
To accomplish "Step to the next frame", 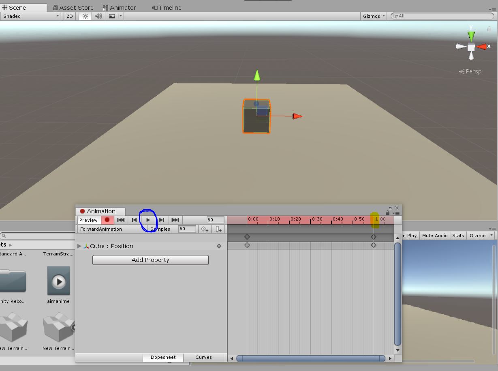I will [x=162, y=220].
